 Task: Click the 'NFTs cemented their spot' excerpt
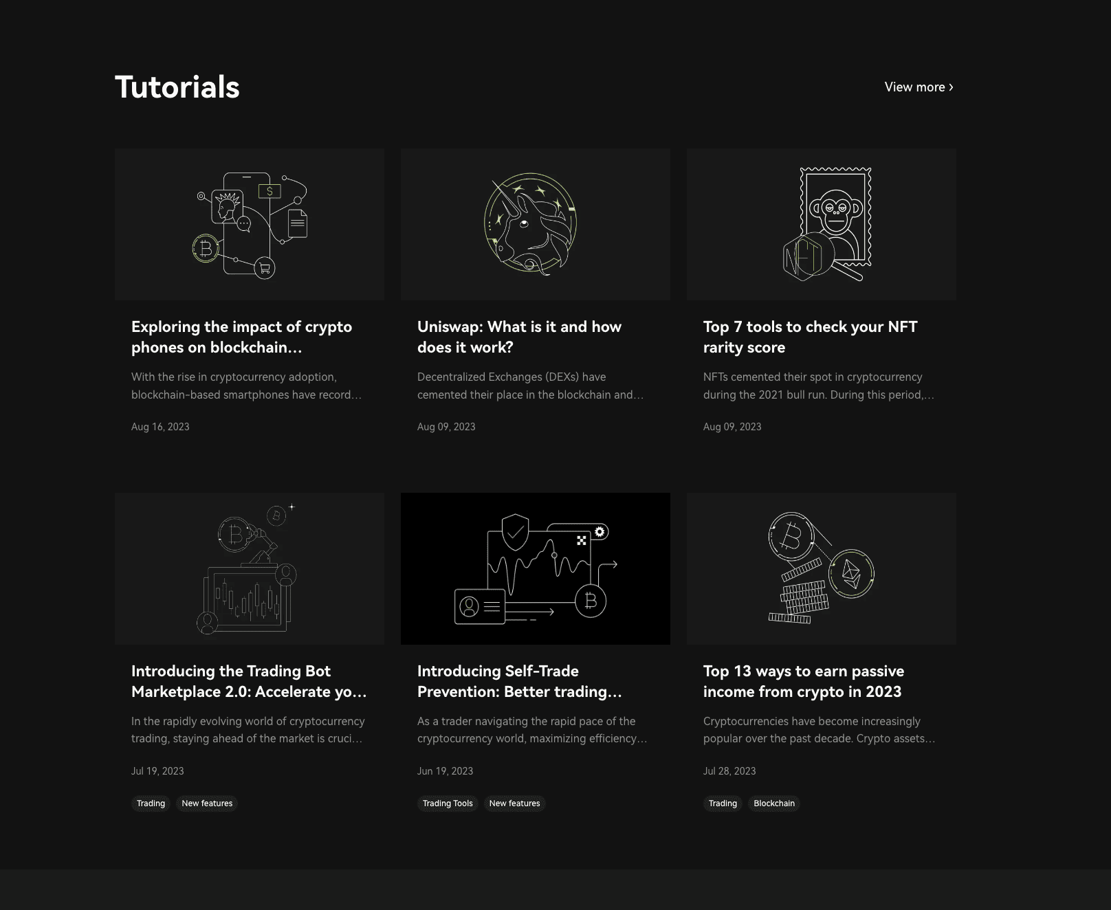tap(818, 386)
